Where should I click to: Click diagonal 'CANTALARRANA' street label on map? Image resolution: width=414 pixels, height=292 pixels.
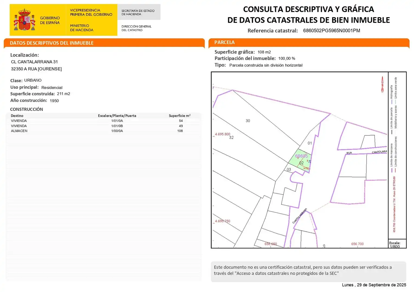click(300, 216)
